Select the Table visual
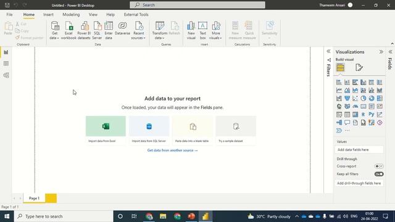Screen dimensions: 395x222 (x=347, y=115)
